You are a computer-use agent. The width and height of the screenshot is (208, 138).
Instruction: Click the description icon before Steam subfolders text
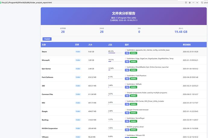[126, 50]
